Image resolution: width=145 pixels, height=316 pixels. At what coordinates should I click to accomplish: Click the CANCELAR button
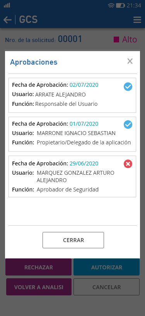[x=107, y=287]
